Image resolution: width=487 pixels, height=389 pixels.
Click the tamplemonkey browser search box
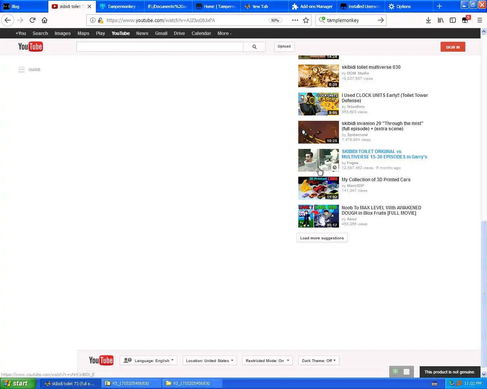point(351,20)
